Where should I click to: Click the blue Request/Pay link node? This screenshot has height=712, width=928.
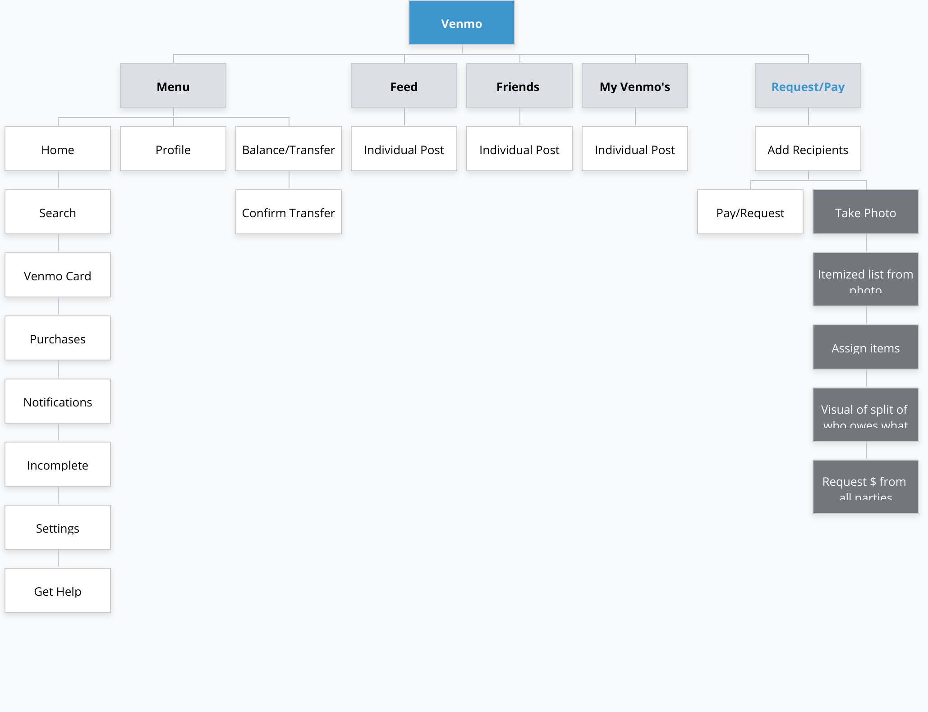pyautogui.click(x=808, y=86)
